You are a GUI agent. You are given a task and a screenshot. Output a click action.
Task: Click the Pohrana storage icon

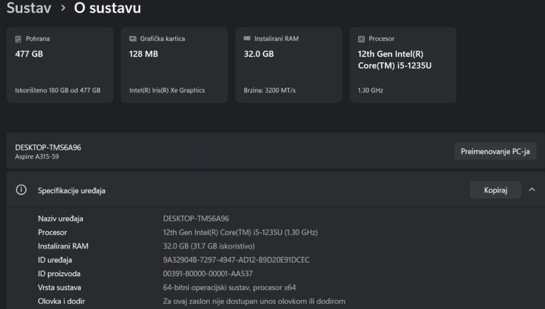(18, 39)
